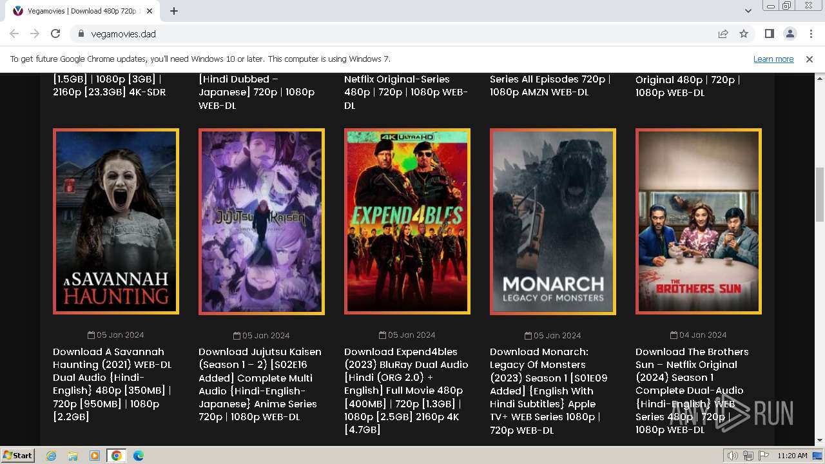Open A Savannah Haunting poster
825x464 pixels.
[116, 221]
